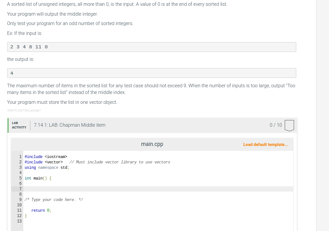
Task: Click the return 0; statement
Action: pyautogui.click(x=41, y=210)
